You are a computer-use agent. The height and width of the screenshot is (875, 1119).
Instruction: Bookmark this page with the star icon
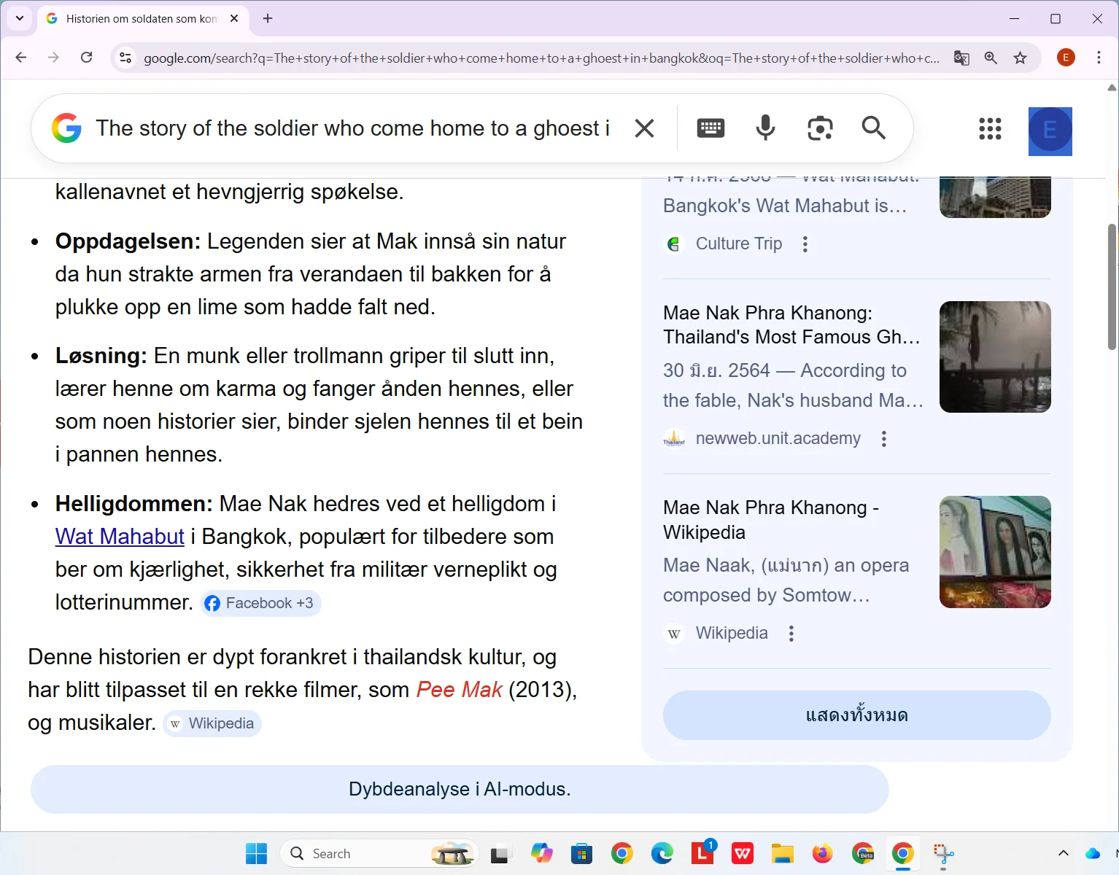pos(1020,58)
